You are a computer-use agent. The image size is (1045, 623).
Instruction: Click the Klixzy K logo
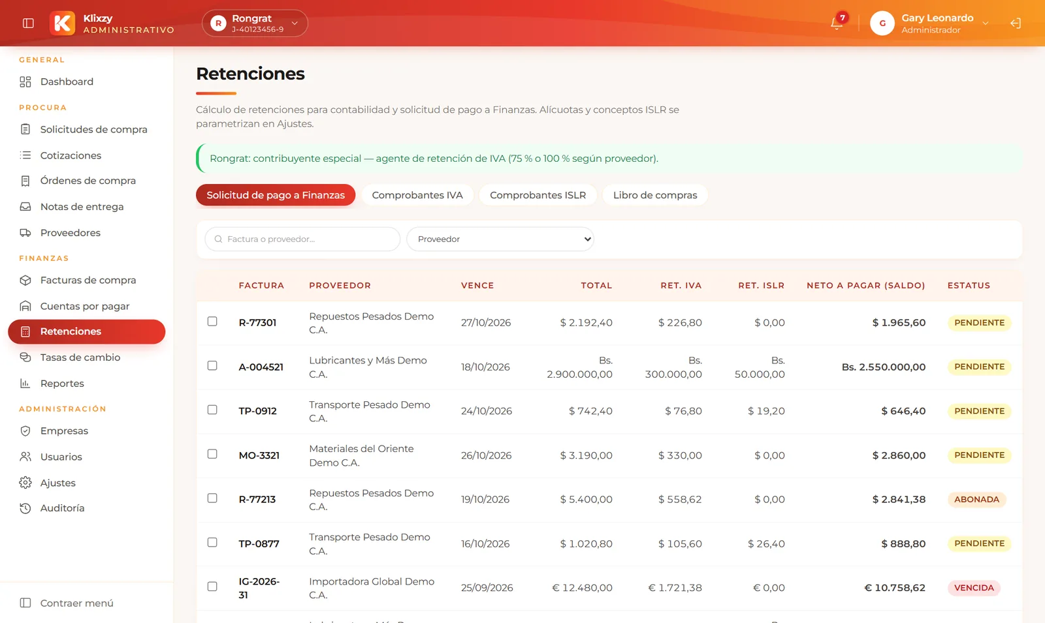click(x=63, y=23)
